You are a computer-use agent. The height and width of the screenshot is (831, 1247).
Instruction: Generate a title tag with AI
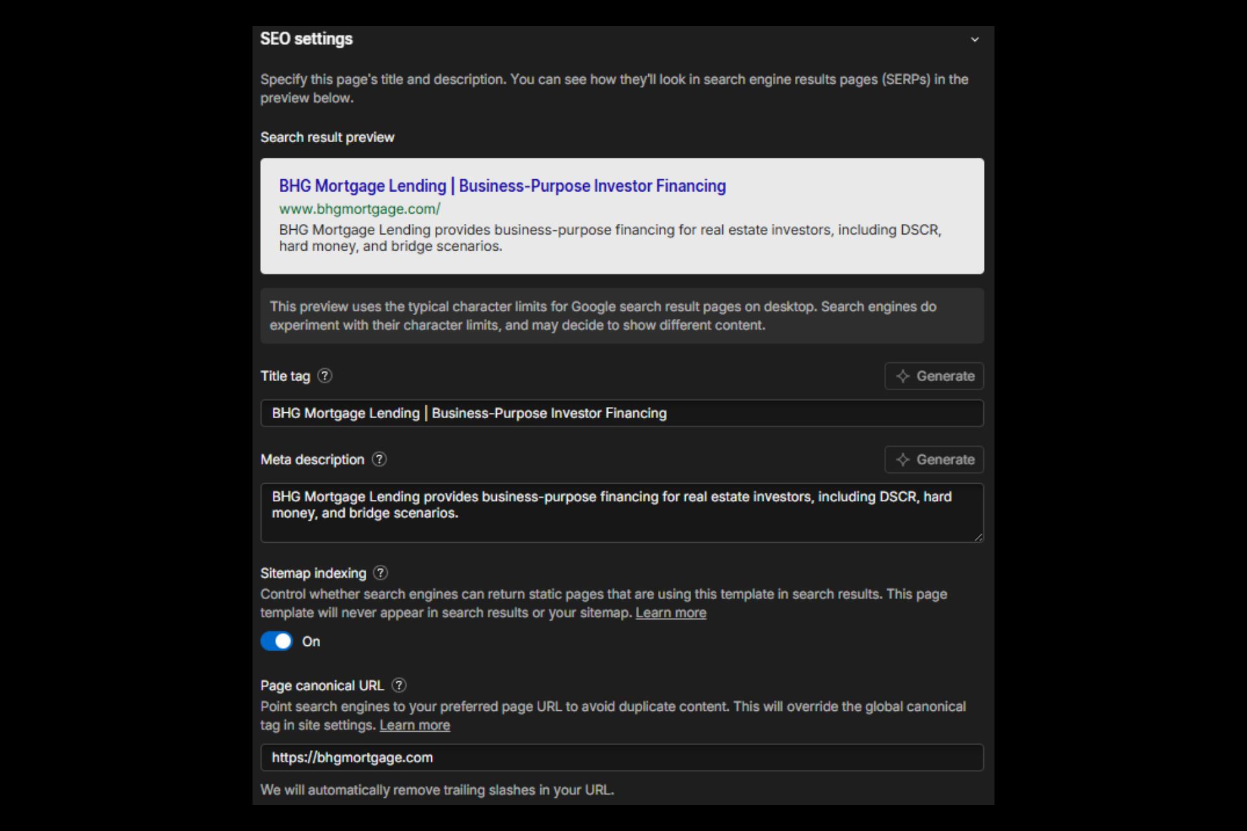coord(934,376)
